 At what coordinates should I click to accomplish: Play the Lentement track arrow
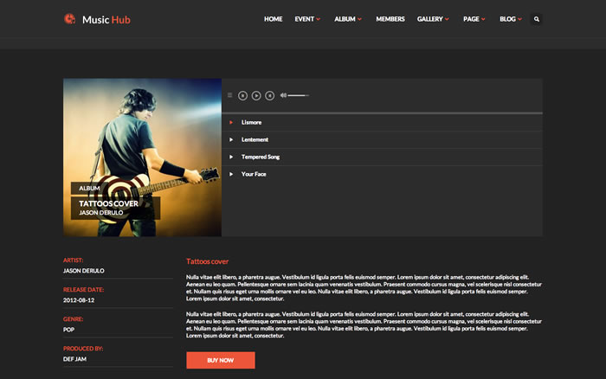pos(231,139)
